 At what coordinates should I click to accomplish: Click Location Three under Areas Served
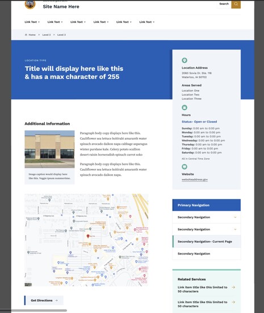point(191,99)
